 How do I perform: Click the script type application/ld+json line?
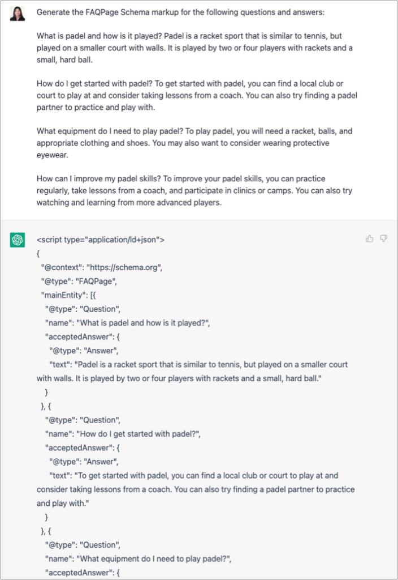click(101, 240)
